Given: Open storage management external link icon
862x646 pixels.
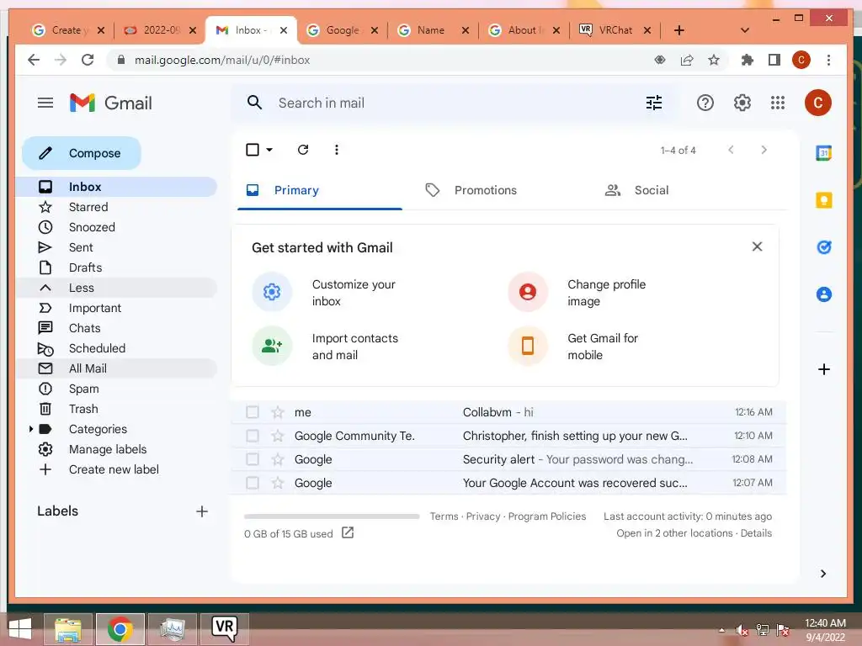Looking at the screenshot, I should [x=348, y=532].
